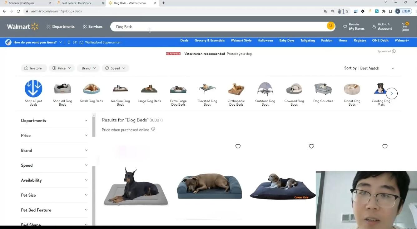Open the Brand filter chip dropdown
Viewport: 417px width, 229px height.
(88, 68)
